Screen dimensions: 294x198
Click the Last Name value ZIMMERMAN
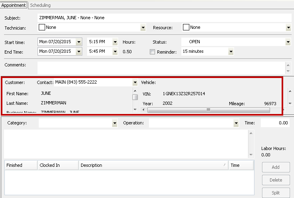pos(54,103)
